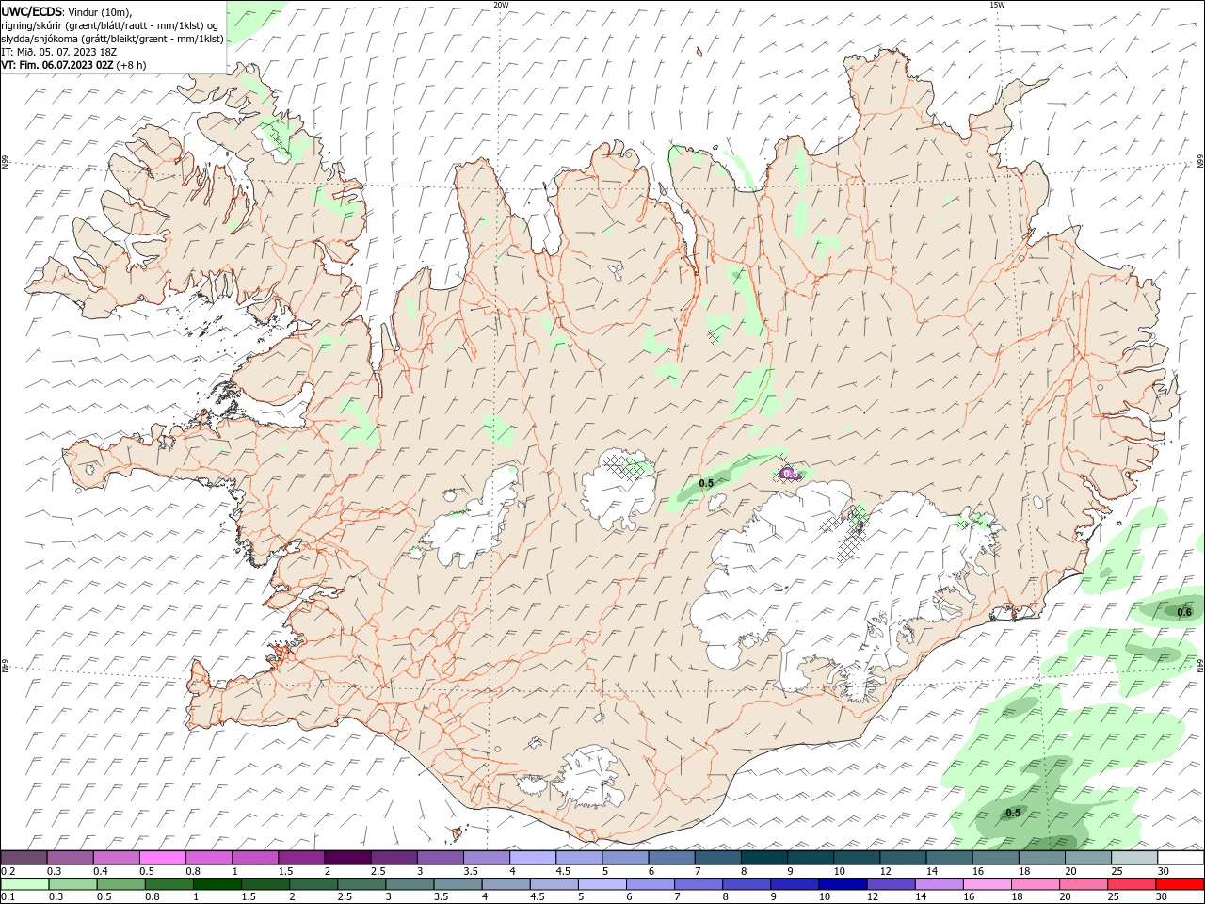Click the bright red bottom-row swatch labeled 30
Viewport: 1205px width, 904px height.
(x=1180, y=883)
